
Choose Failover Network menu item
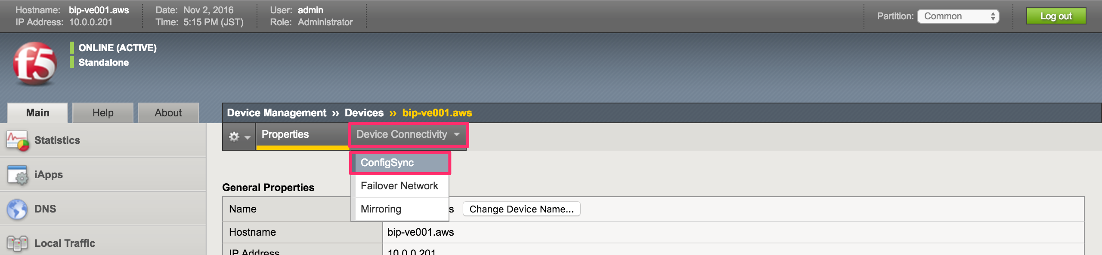point(400,186)
